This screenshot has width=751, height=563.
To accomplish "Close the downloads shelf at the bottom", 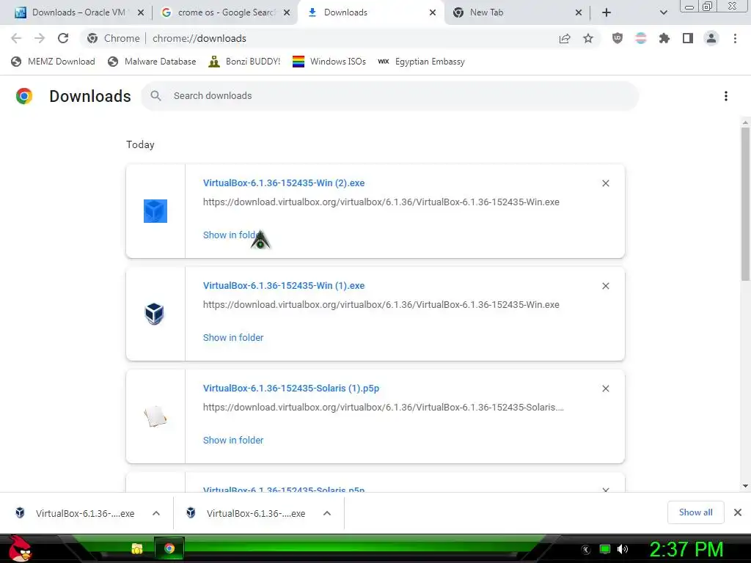I will (x=738, y=512).
